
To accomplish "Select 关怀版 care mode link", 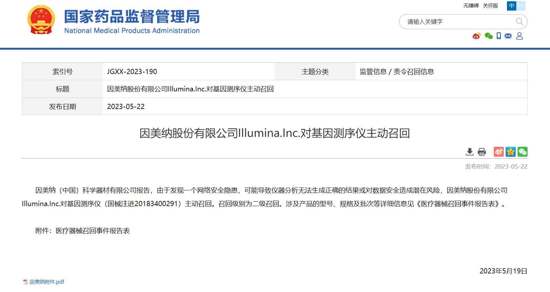I will point(491,6).
